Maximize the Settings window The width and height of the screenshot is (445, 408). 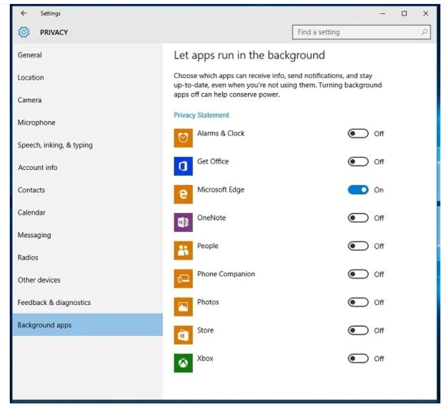(404, 13)
